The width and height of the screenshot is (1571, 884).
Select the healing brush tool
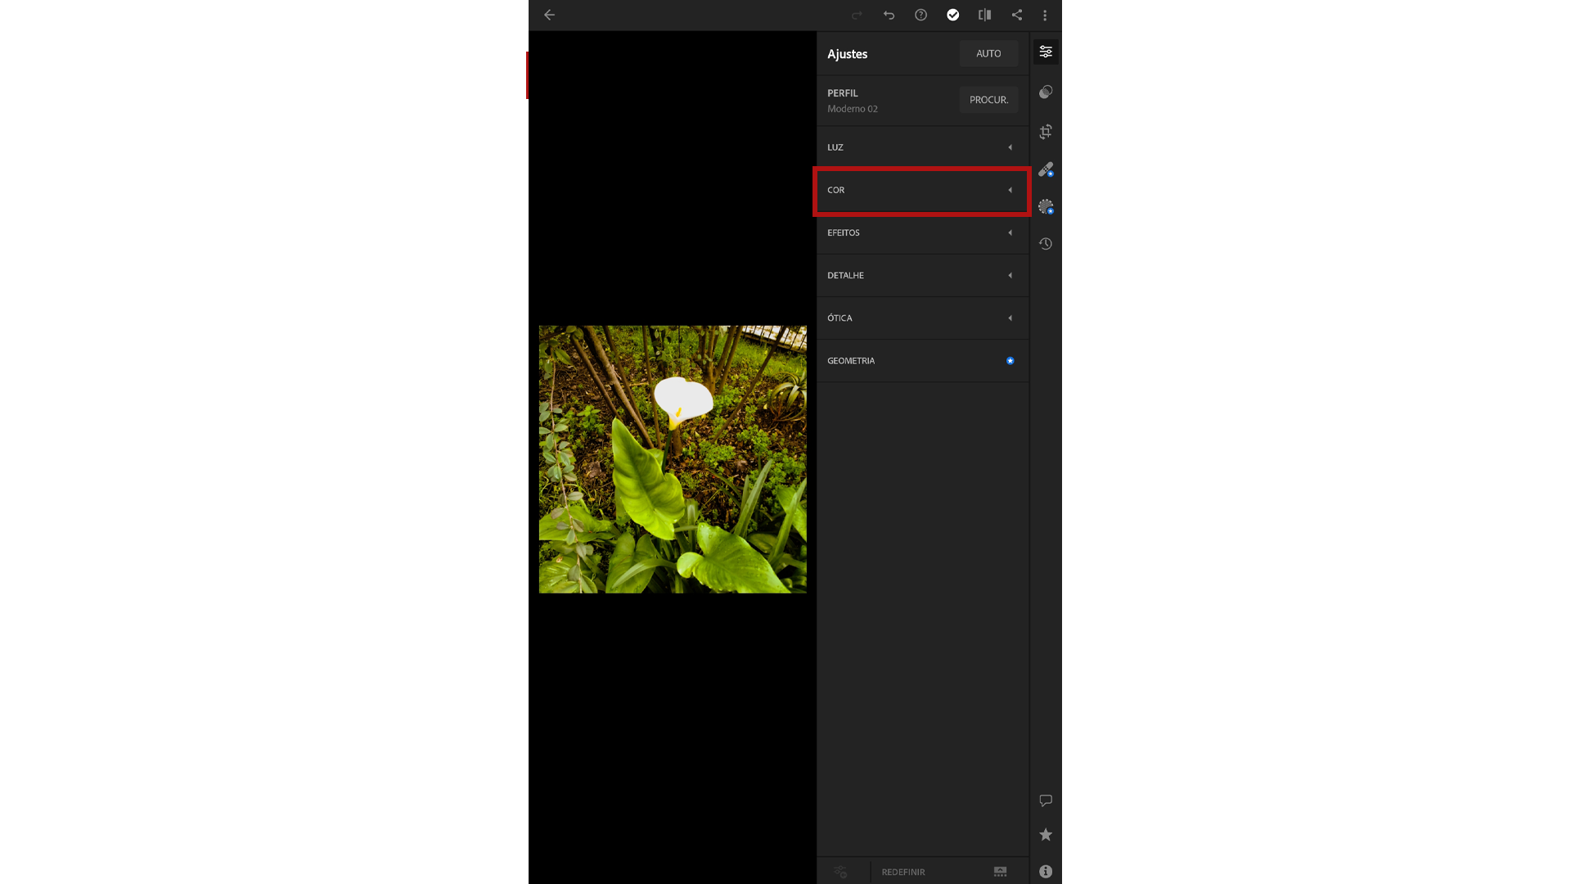1046,169
